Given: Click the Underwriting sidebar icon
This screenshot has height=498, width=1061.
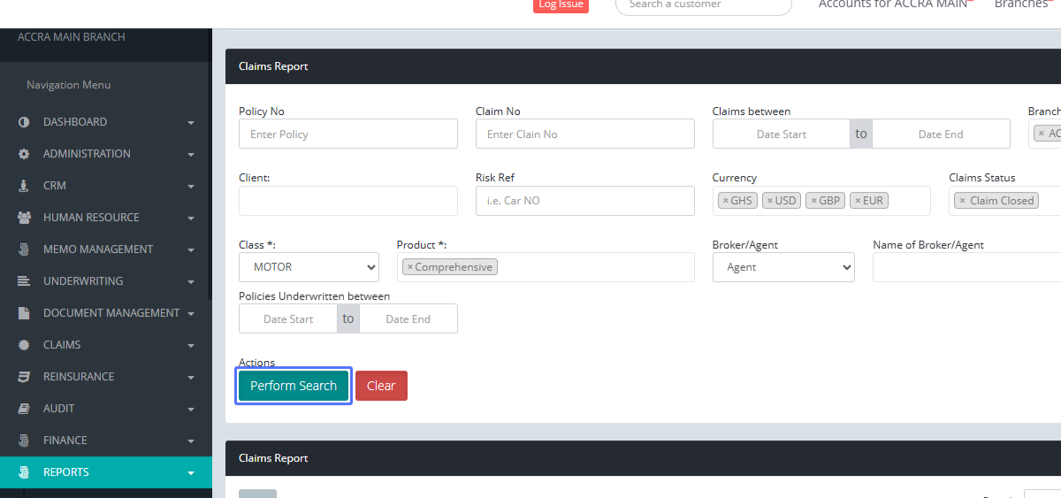Looking at the screenshot, I should click(x=24, y=281).
